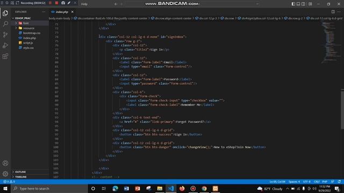Open the weather widget 82°F Cloudy

coord(270,189)
